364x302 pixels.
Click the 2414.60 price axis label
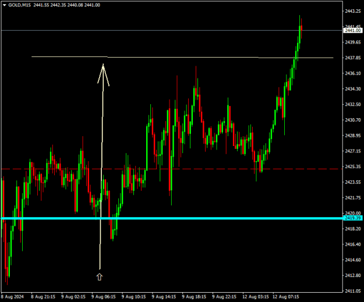(x=353, y=260)
